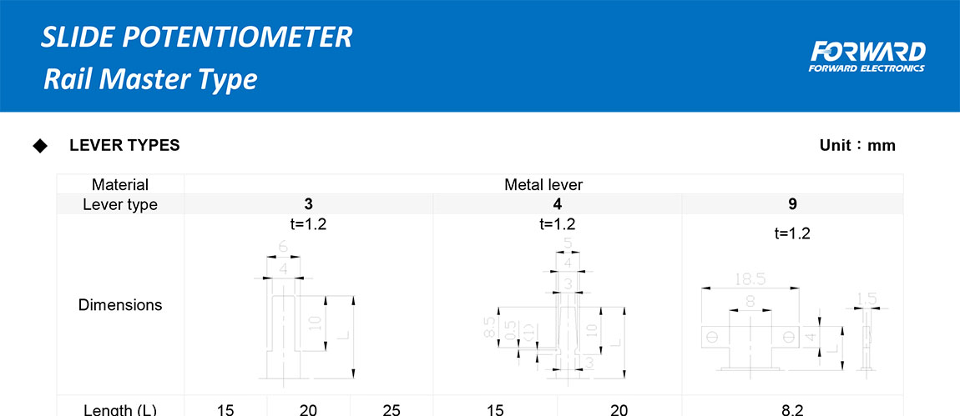Screen dimensions: 960x416
Task: Click the "Material" row header cell
Action: point(120,185)
